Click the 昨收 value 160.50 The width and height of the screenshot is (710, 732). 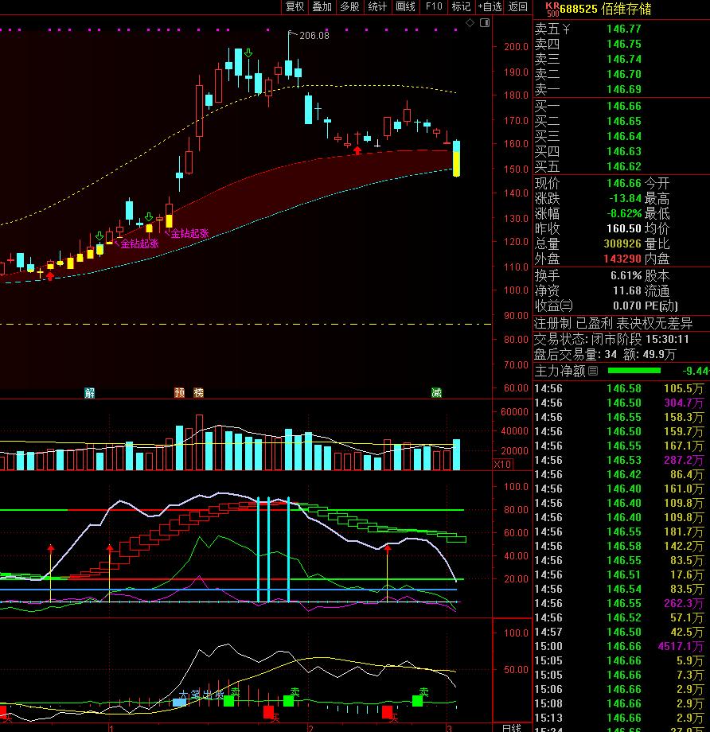623,228
